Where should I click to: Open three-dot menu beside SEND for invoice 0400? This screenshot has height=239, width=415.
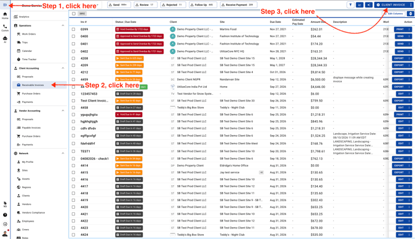coord(409,37)
